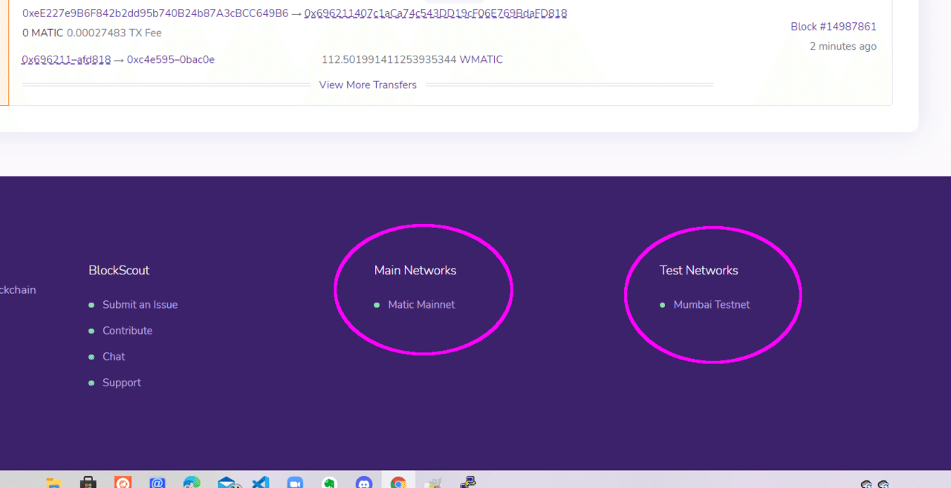Select Mumbai Testnet under Test Networks
Viewport: 951px width, 488px height.
coord(712,305)
